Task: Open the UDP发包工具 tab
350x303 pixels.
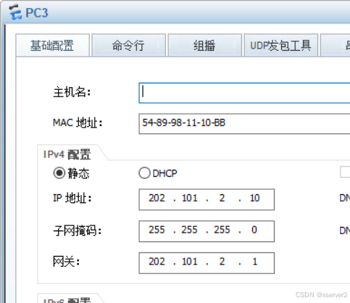Action: [x=280, y=45]
